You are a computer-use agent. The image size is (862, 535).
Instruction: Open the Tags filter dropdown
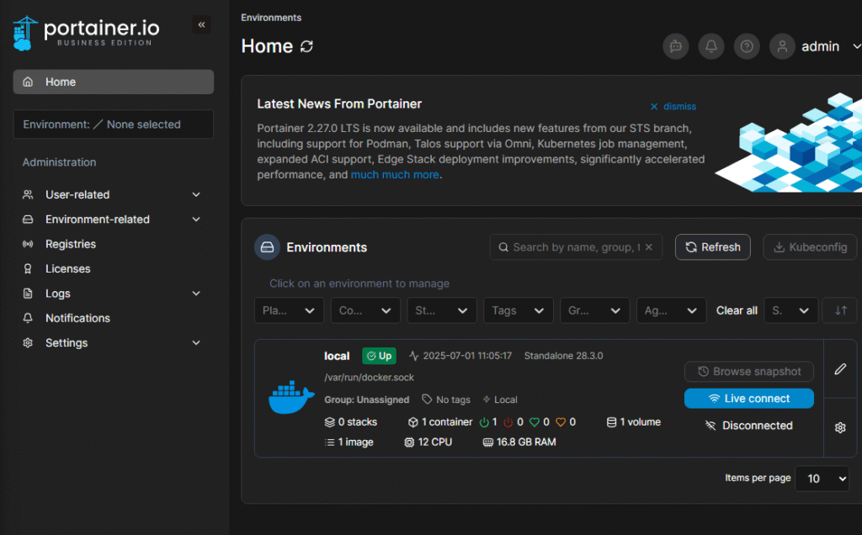[519, 310]
